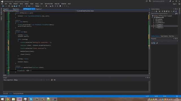Click the Categorized icon in Properties panel
The width and height of the screenshot is (181, 101).
[x=152, y=43]
